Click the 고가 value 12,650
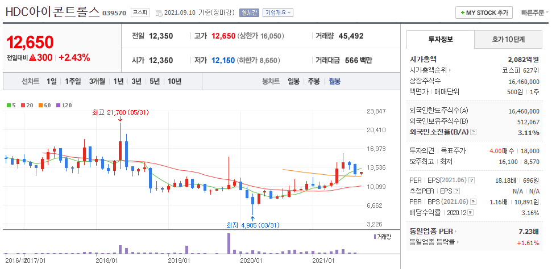552x269 pixels. pos(223,36)
